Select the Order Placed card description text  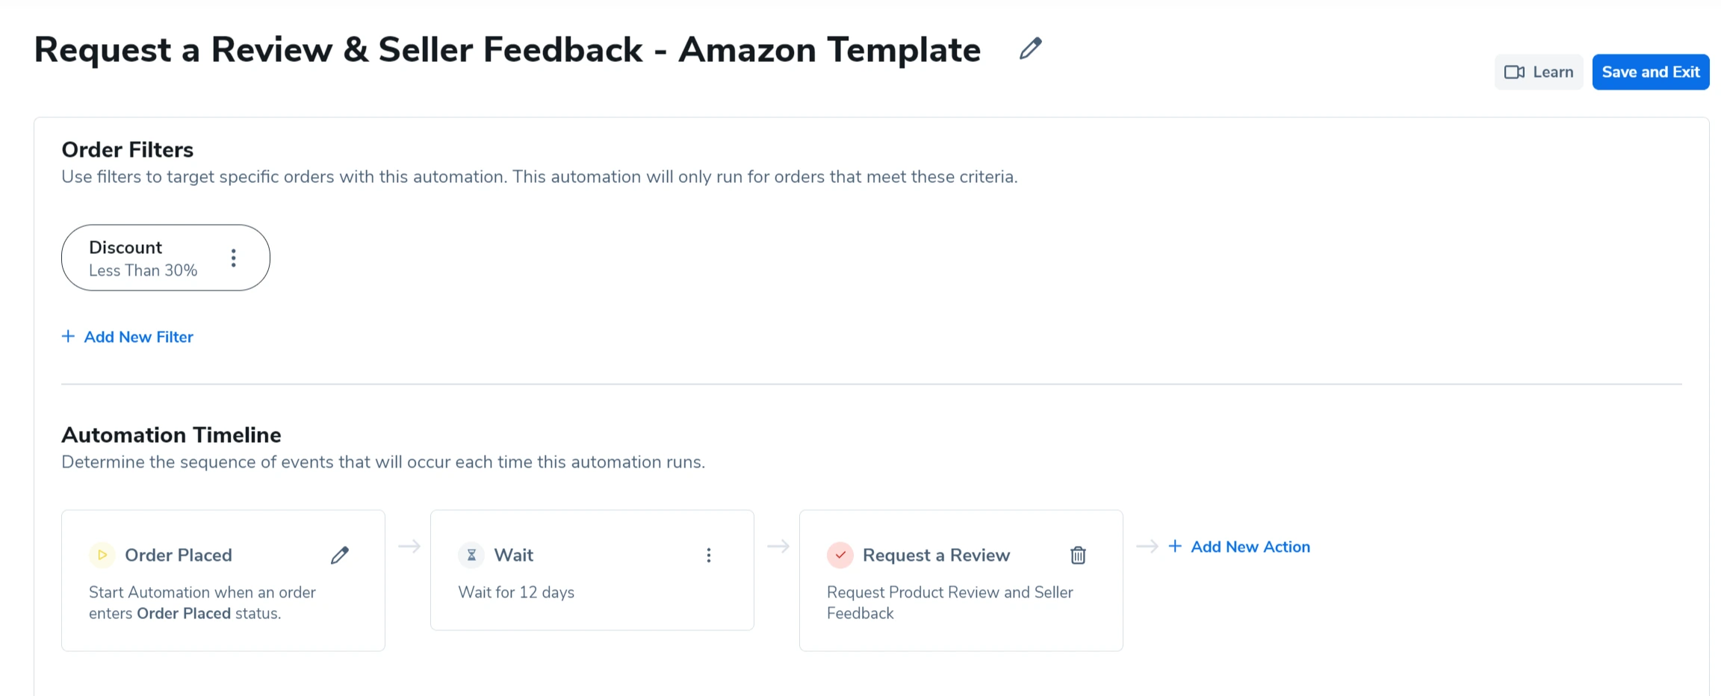(202, 603)
